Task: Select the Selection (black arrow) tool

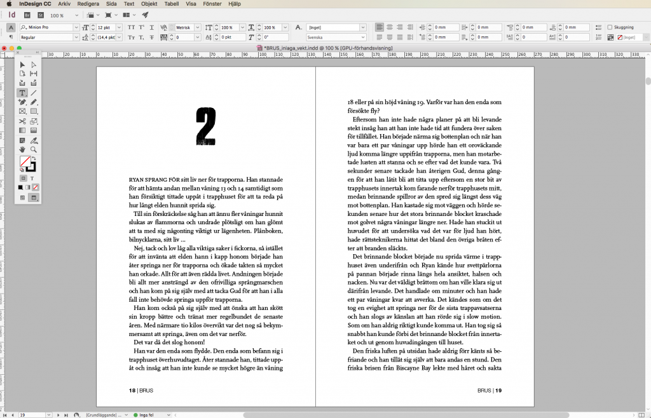Action: (x=22, y=65)
